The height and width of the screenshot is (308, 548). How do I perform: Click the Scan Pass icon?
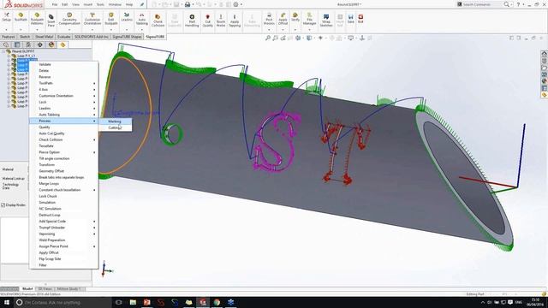[x=51, y=21]
